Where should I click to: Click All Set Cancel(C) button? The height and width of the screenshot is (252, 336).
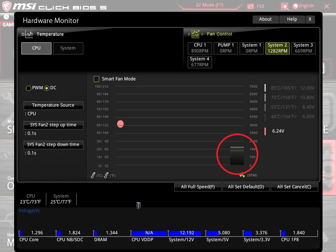tap(294, 187)
